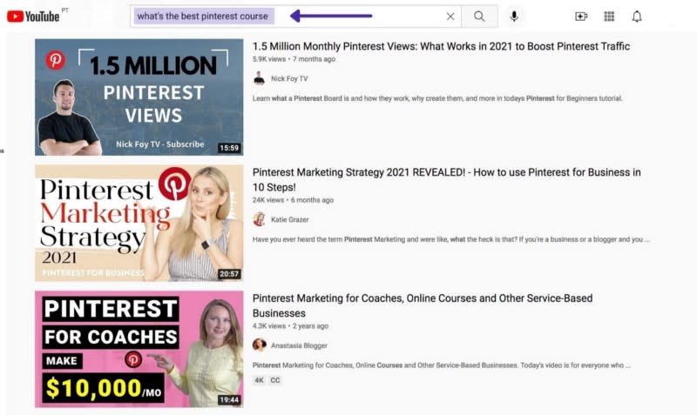Visit the Katie Grazer channel name
This screenshot has height=415, width=697.
click(290, 219)
